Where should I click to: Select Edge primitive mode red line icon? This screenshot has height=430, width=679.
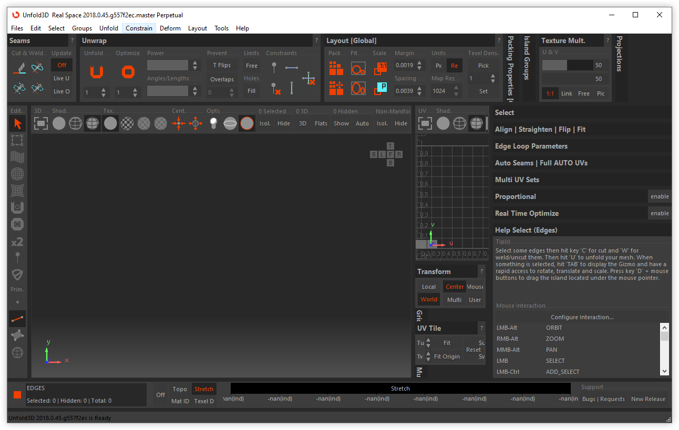17,319
